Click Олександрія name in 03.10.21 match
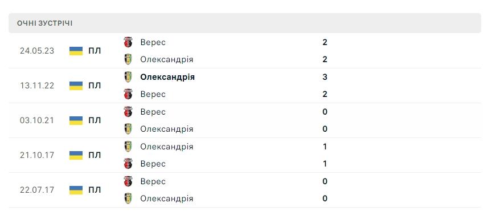This screenshot has height=215, width=488. [166, 129]
